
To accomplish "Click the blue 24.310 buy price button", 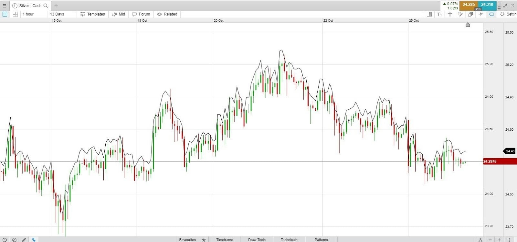I will pos(487,5).
